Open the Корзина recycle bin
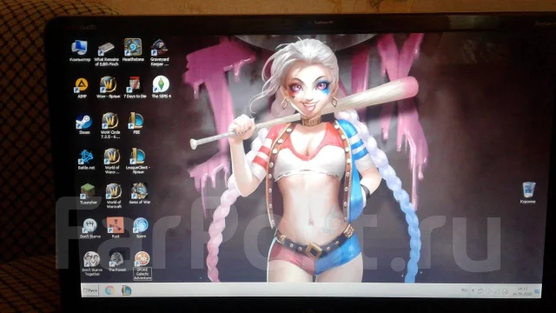The height and width of the screenshot is (313, 556). 528,193
